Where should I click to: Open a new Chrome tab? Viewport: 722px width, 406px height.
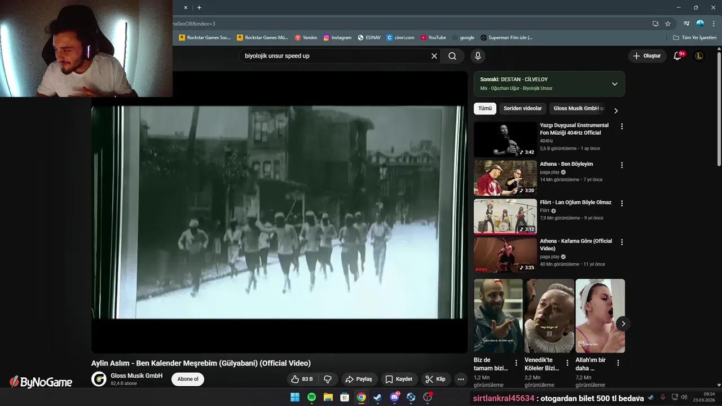pos(199,7)
